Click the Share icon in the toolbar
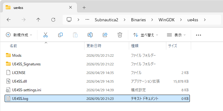The height and width of the screenshot is (111, 223). coord(105,35)
